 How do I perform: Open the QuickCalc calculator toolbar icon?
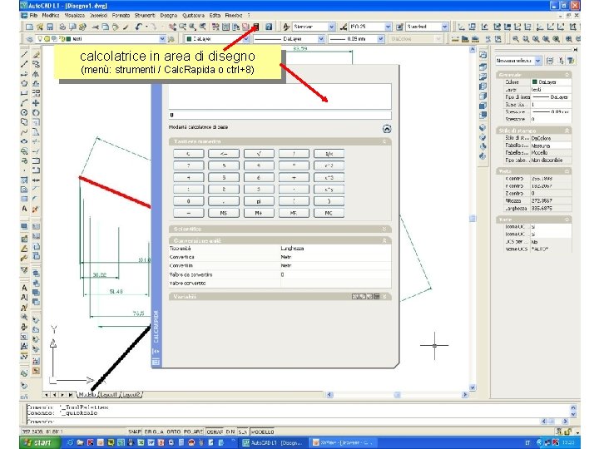(256, 27)
